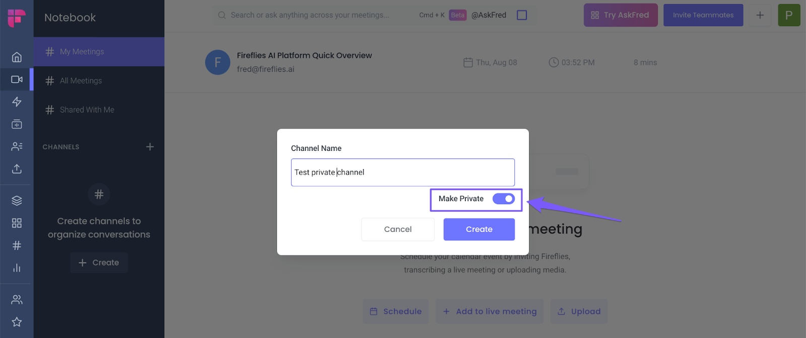
Task: Open the video camera meetings icon
Action: (17, 79)
